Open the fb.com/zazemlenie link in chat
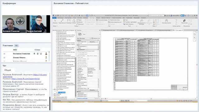Image resolution: width=199 pixels, height=112 pixels. 25,79
